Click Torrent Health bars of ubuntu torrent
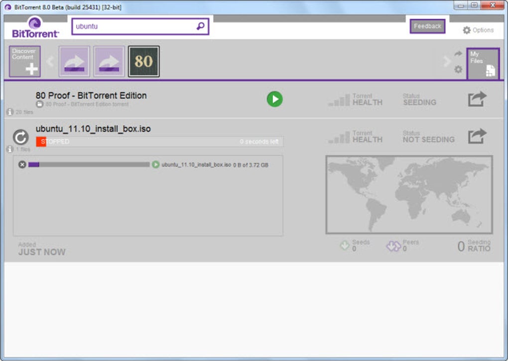 (339, 137)
